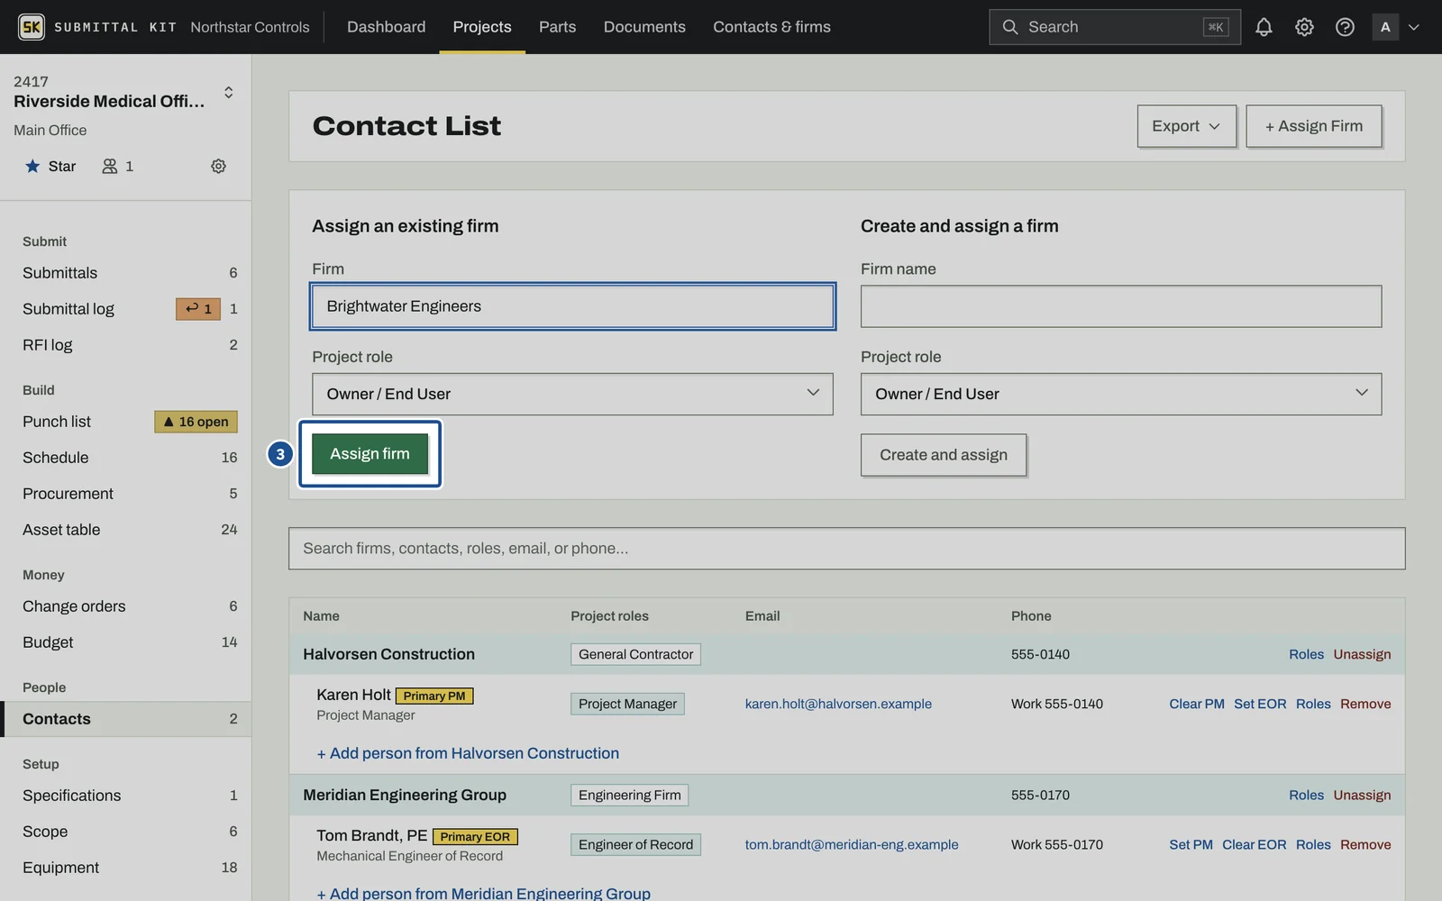Open the project switcher chevrons

click(228, 92)
